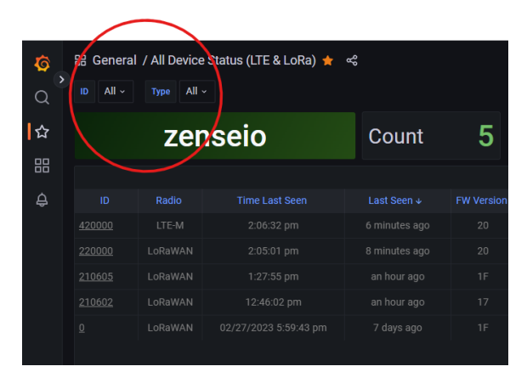Navigate to General folder breadcrumb
The width and height of the screenshot is (527, 372).
pyautogui.click(x=114, y=60)
